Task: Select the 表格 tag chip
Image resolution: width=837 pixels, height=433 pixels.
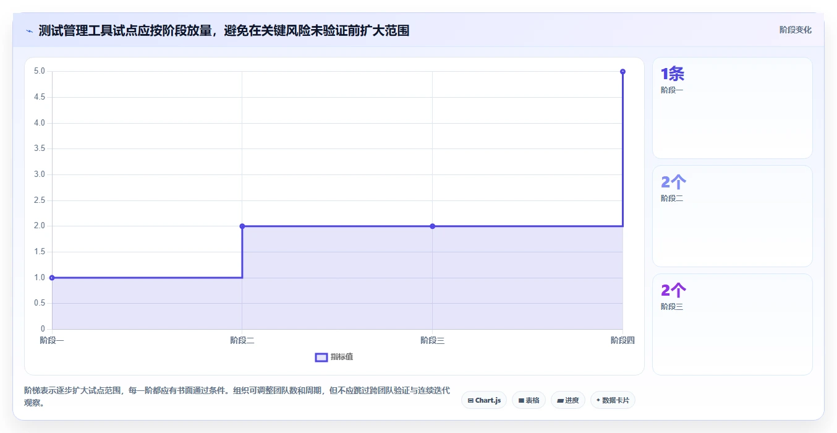Action: tap(529, 400)
